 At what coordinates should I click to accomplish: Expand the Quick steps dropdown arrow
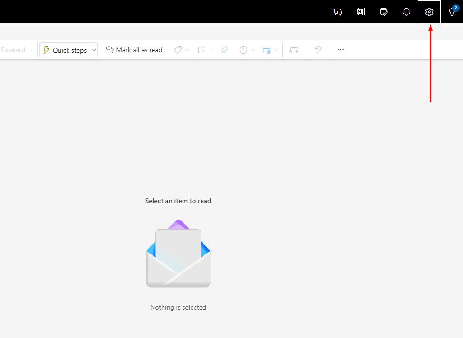pos(94,50)
